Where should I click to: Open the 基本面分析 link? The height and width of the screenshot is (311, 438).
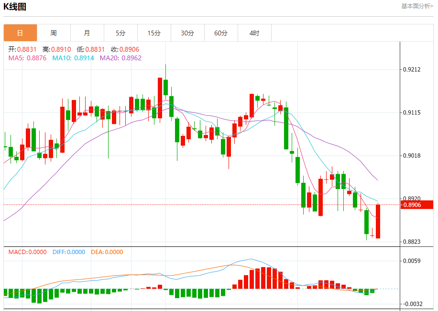pyautogui.click(x=417, y=6)
